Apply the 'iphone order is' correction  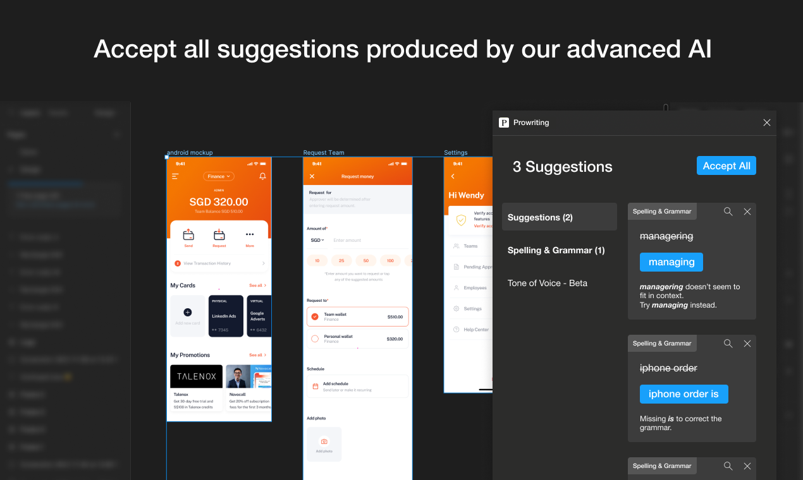click(683, 394)
